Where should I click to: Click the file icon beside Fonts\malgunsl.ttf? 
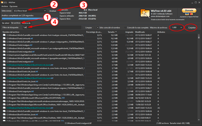click(x=4, y=61)
